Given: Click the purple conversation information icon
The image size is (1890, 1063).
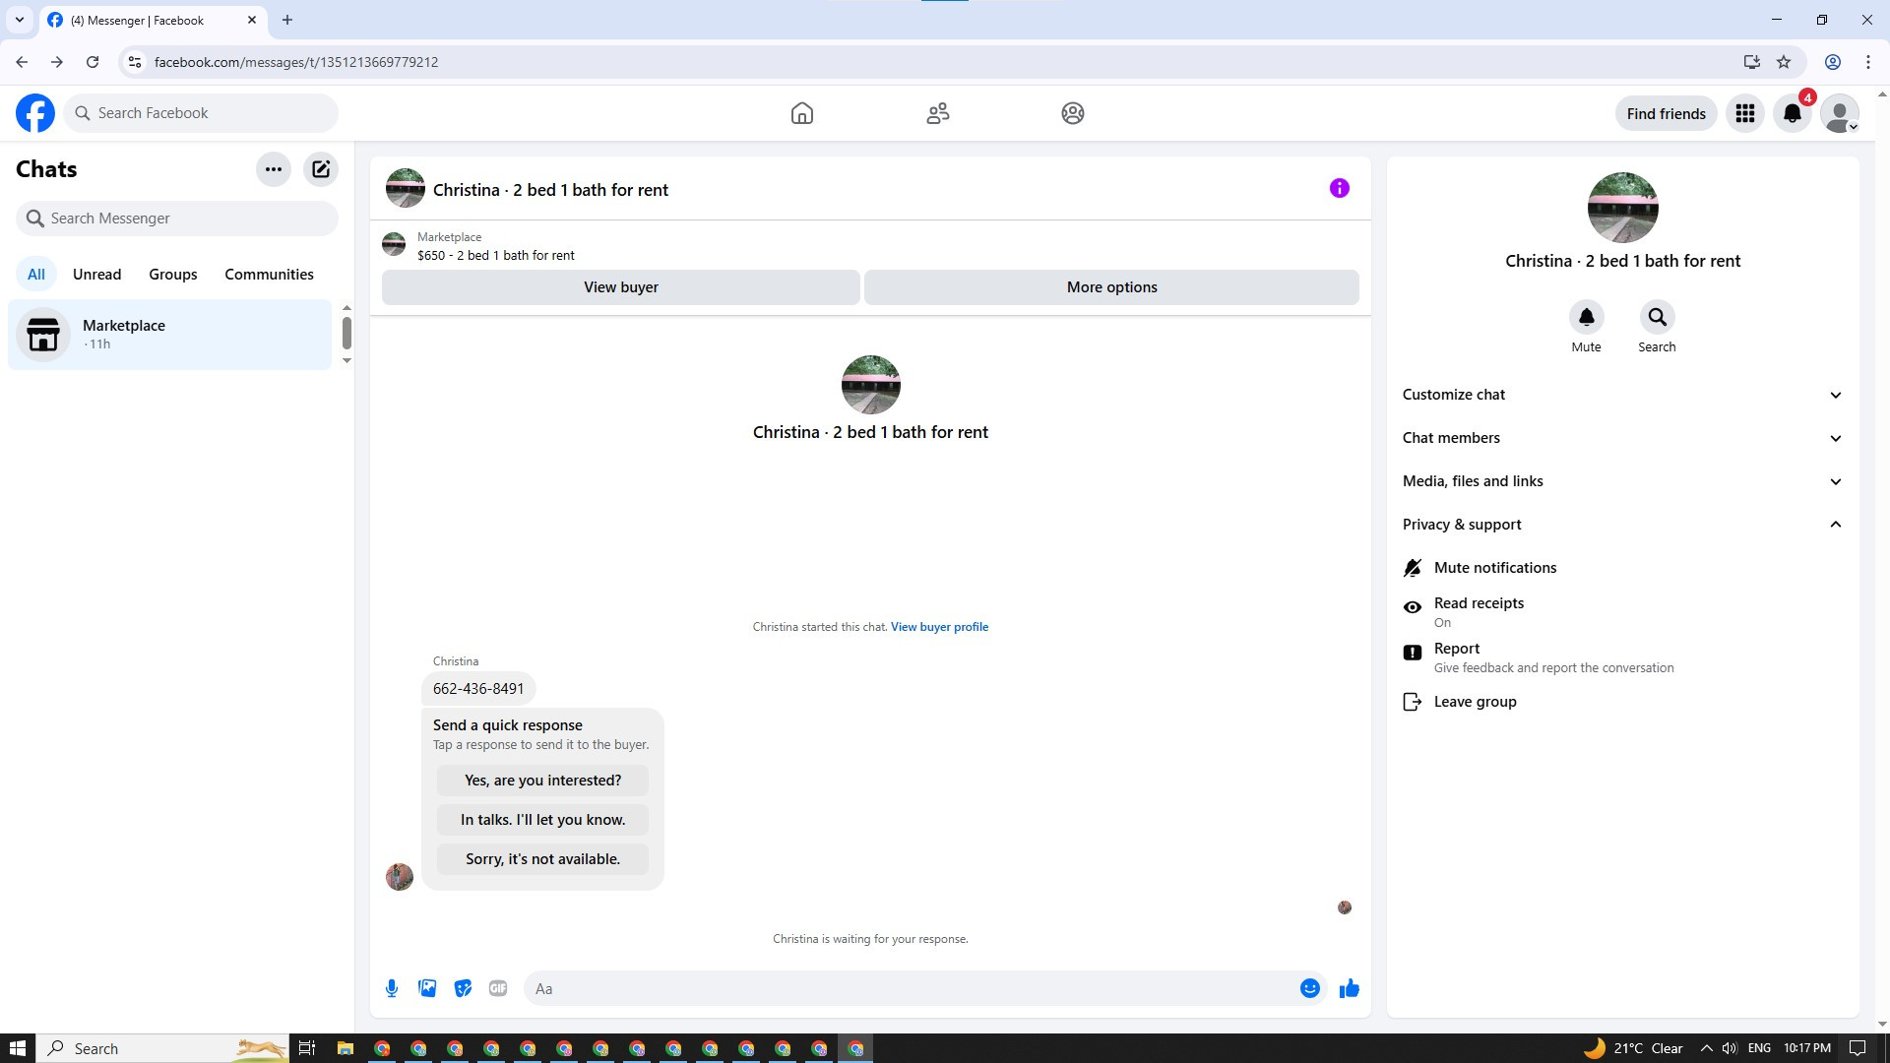Looking at the screenshot, I should click(1339, 188).
